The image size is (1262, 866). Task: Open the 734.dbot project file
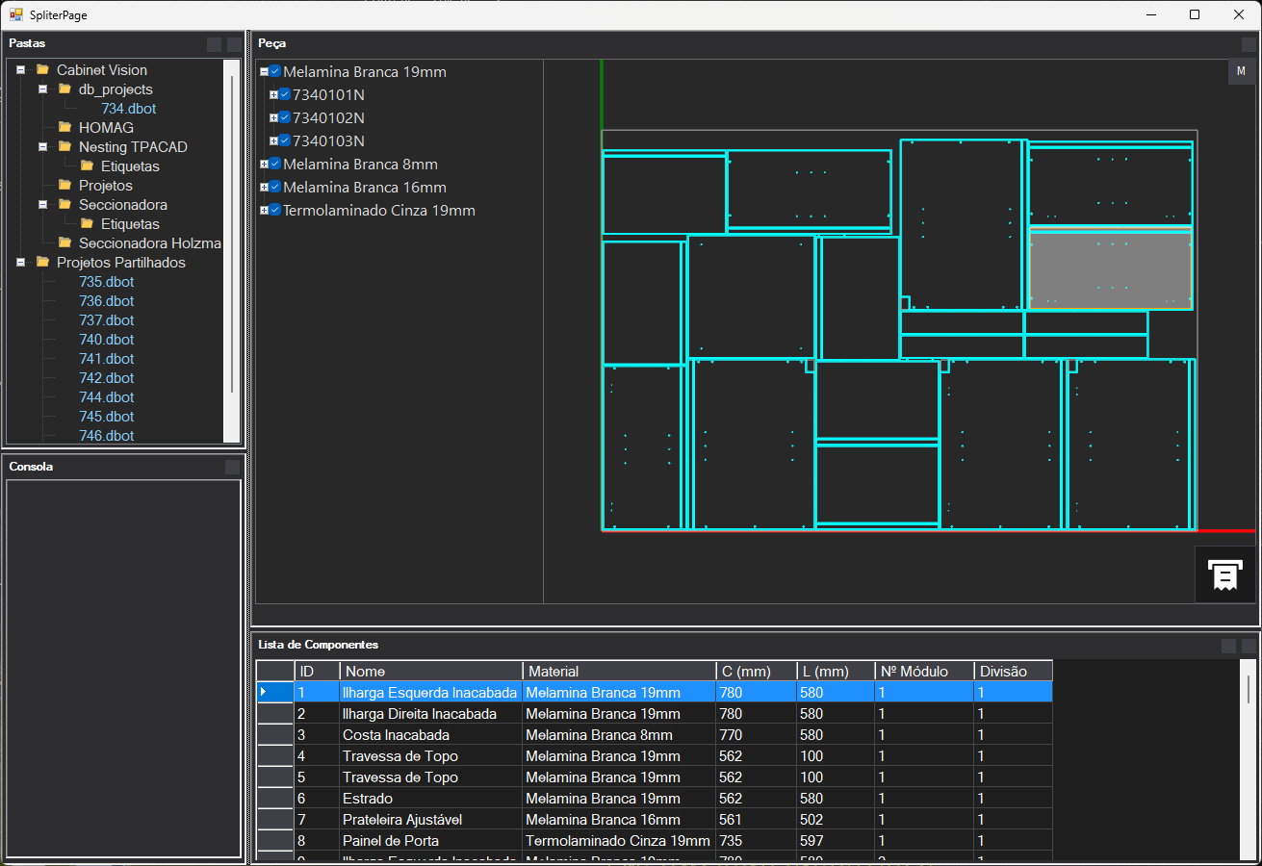click(128, 109)
